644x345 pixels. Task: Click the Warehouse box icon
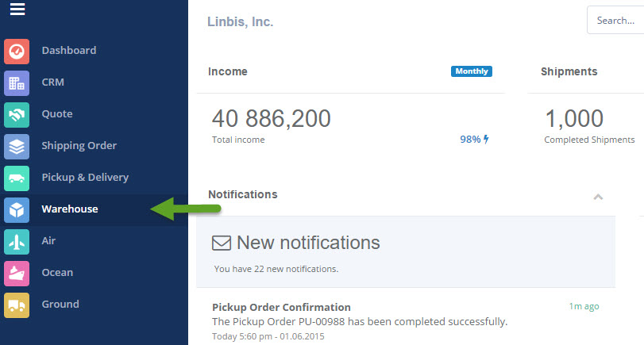(17, 210)
